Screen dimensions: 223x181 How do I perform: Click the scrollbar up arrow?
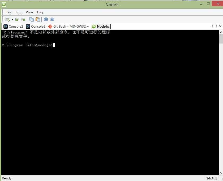[221, 32]
